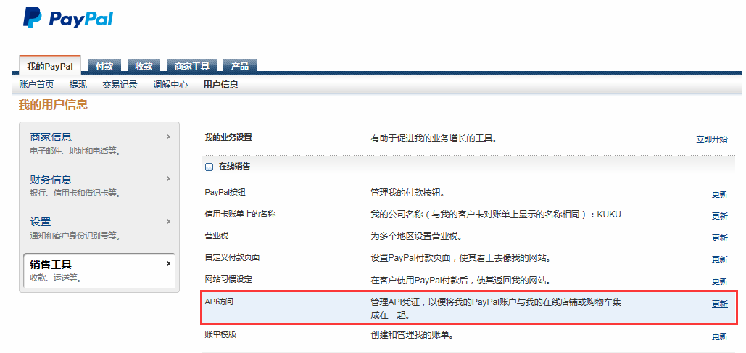
Task: Open the 提现 submenu item
Action: click(x=78, y=85)
